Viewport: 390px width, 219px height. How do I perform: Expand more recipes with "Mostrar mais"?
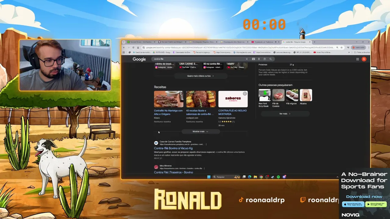pyautogui.click(x=200, y=131)
